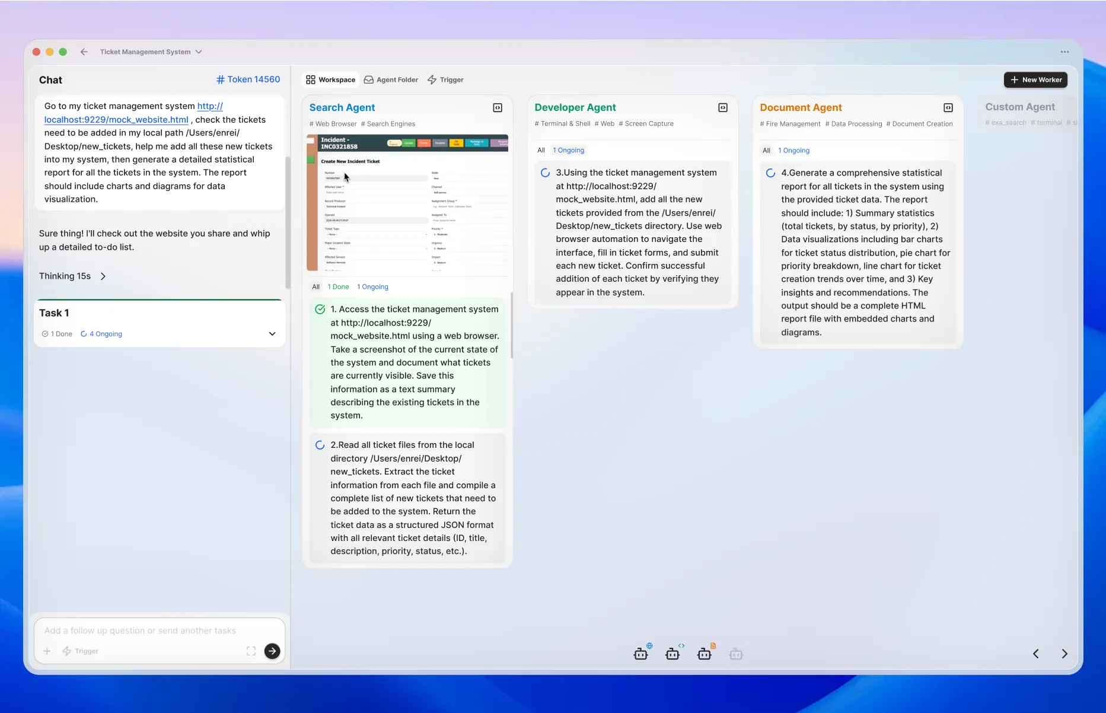Open the Ticket Management System title dropdown
The image size is (1106, 713).
pyautogui.click(x=199, y=52)
